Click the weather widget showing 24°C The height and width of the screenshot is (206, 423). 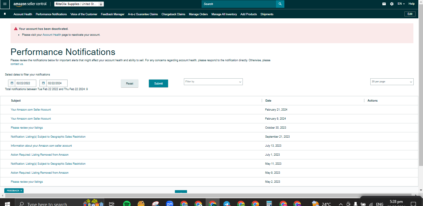click(x=321, y=204)
